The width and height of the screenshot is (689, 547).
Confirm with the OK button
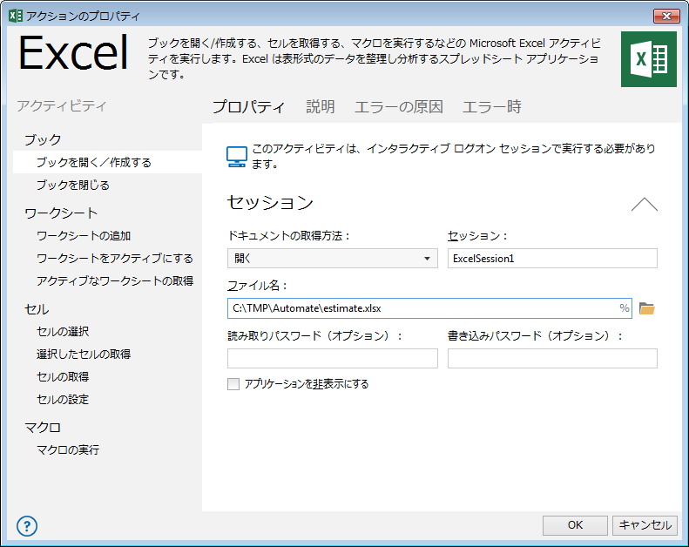point(575,525)
